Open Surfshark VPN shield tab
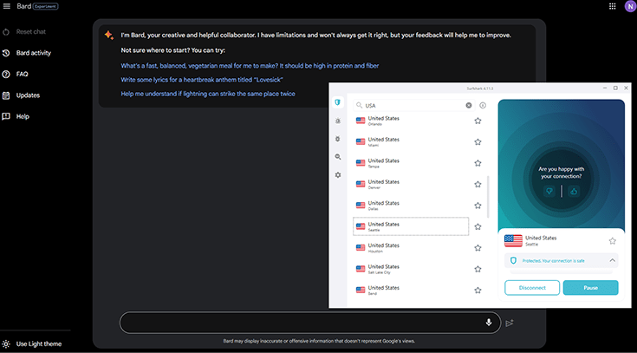Image resolution: width=637 pixels, height=353 pixels. [x=338, y=102]
